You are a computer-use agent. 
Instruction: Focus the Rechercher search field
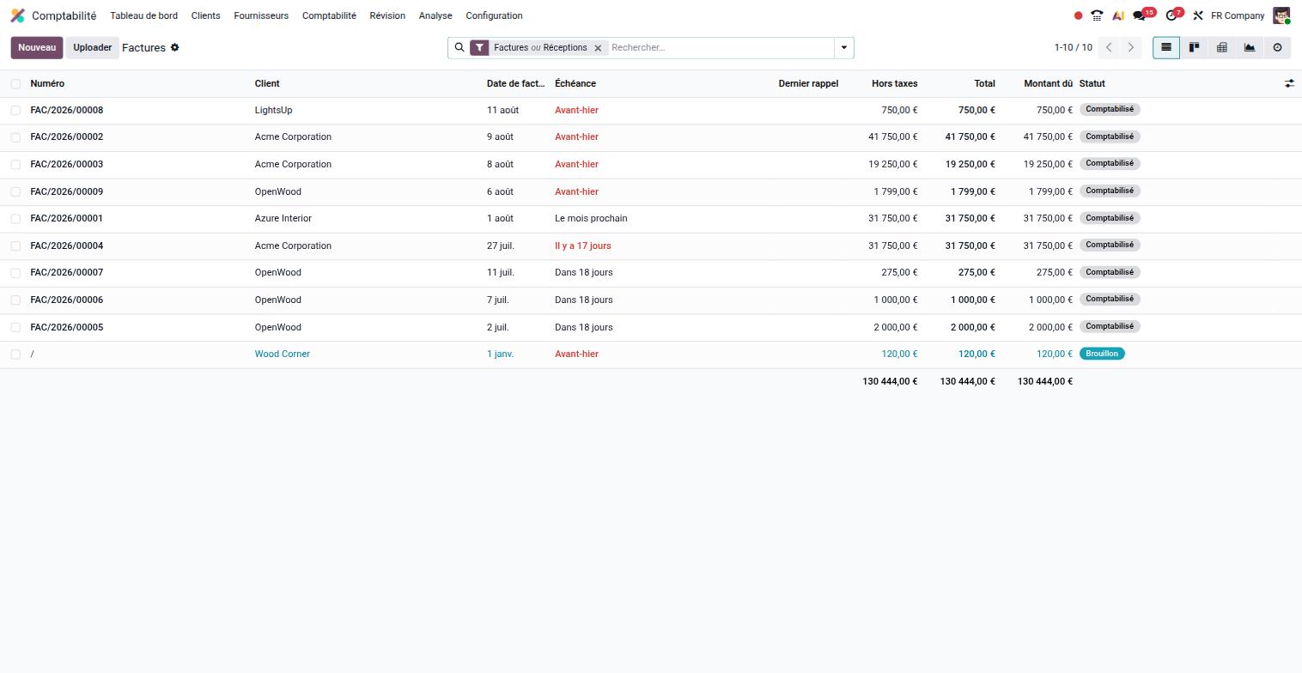[720, 47]
